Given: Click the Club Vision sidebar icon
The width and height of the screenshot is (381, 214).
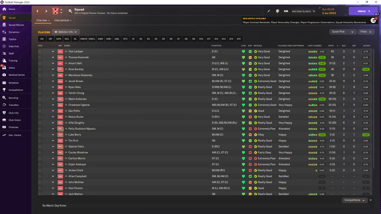Looking at the screenshot, I should (x=4, y=120).
